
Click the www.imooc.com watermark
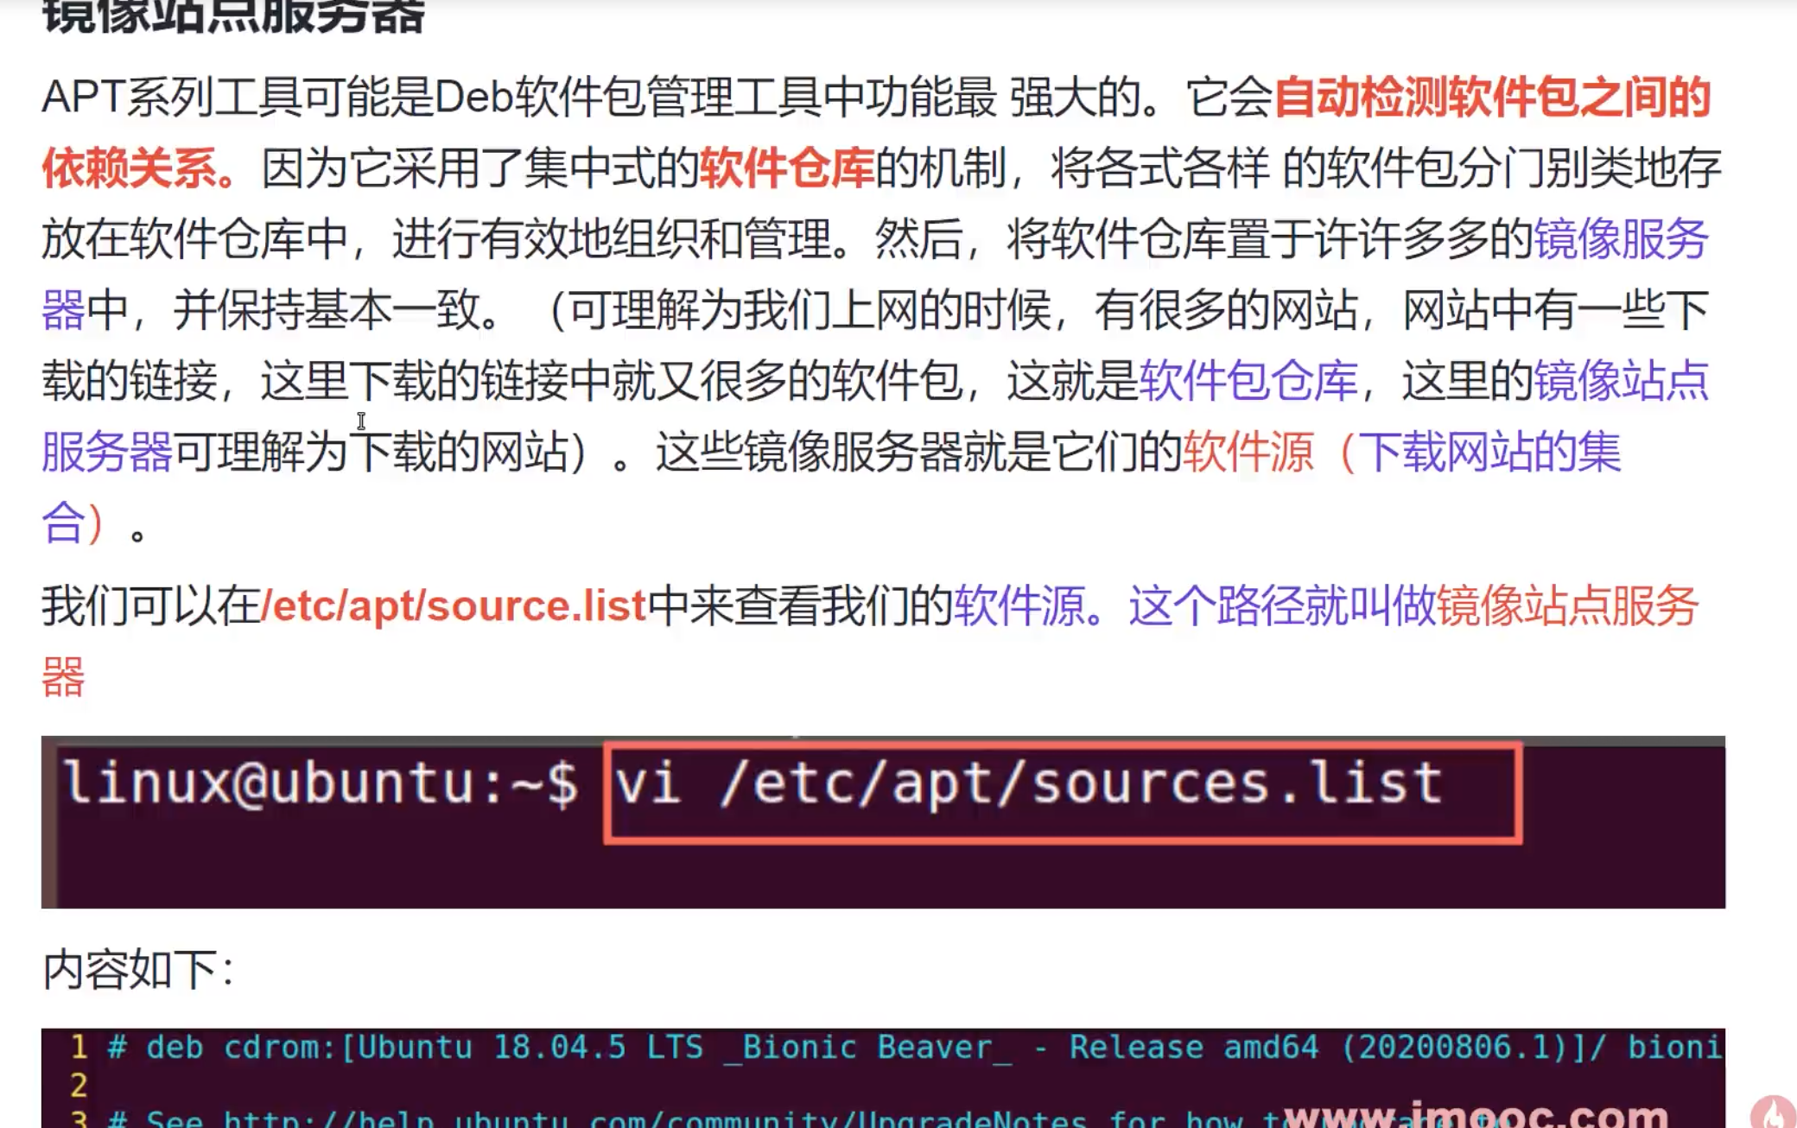click(1476, 1114)
